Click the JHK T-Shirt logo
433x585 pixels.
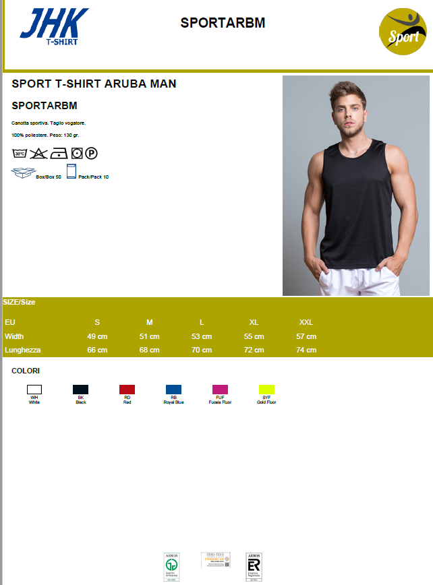(54, 26)
